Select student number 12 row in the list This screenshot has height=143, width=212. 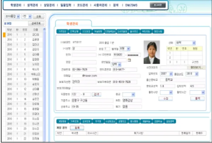coord(23,89)
